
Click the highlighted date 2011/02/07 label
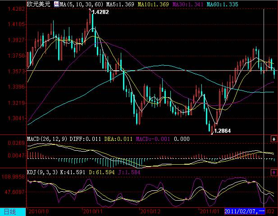click(245, 211)
